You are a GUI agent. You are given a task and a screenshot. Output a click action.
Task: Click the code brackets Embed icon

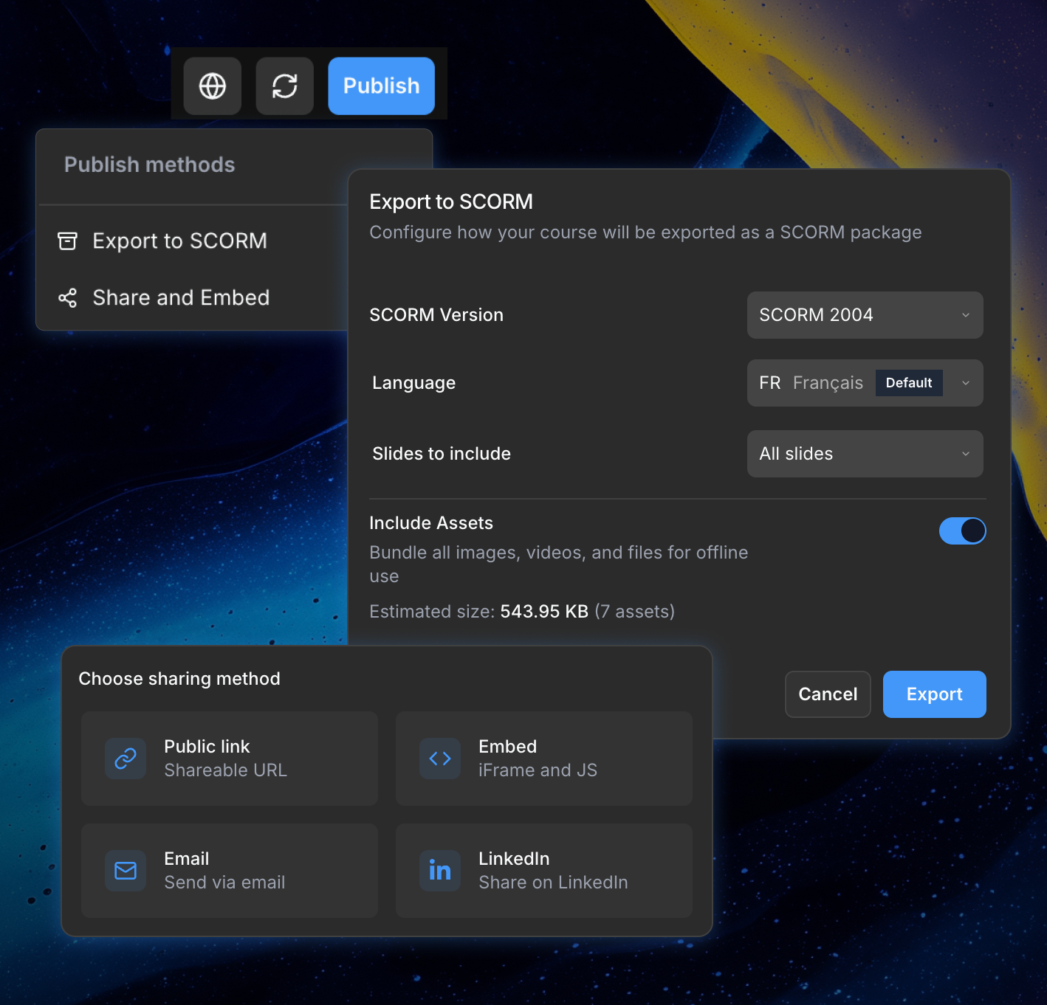[440, 759]
